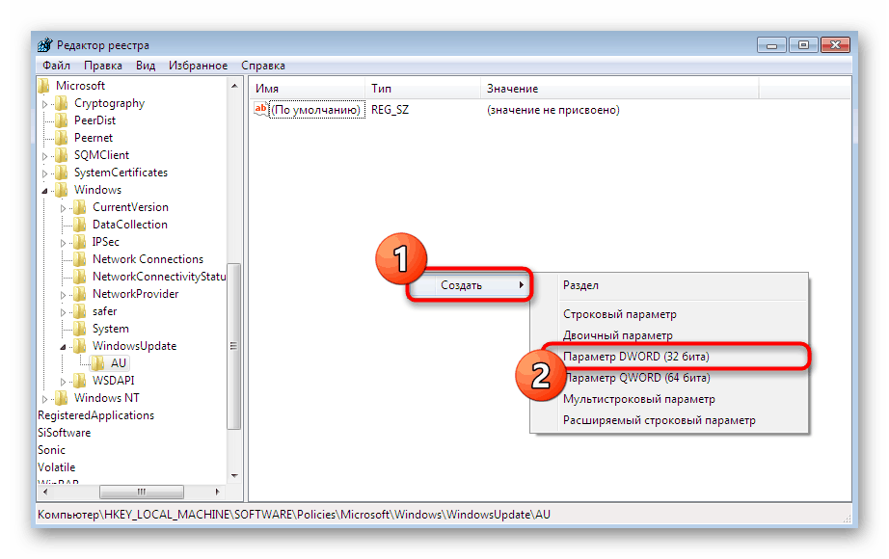Click the ab string value icon
The image size is (889, 559).
(260, 109)
